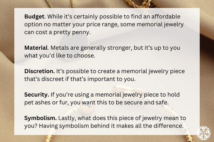Click the bold "Budget" heading

35,17
